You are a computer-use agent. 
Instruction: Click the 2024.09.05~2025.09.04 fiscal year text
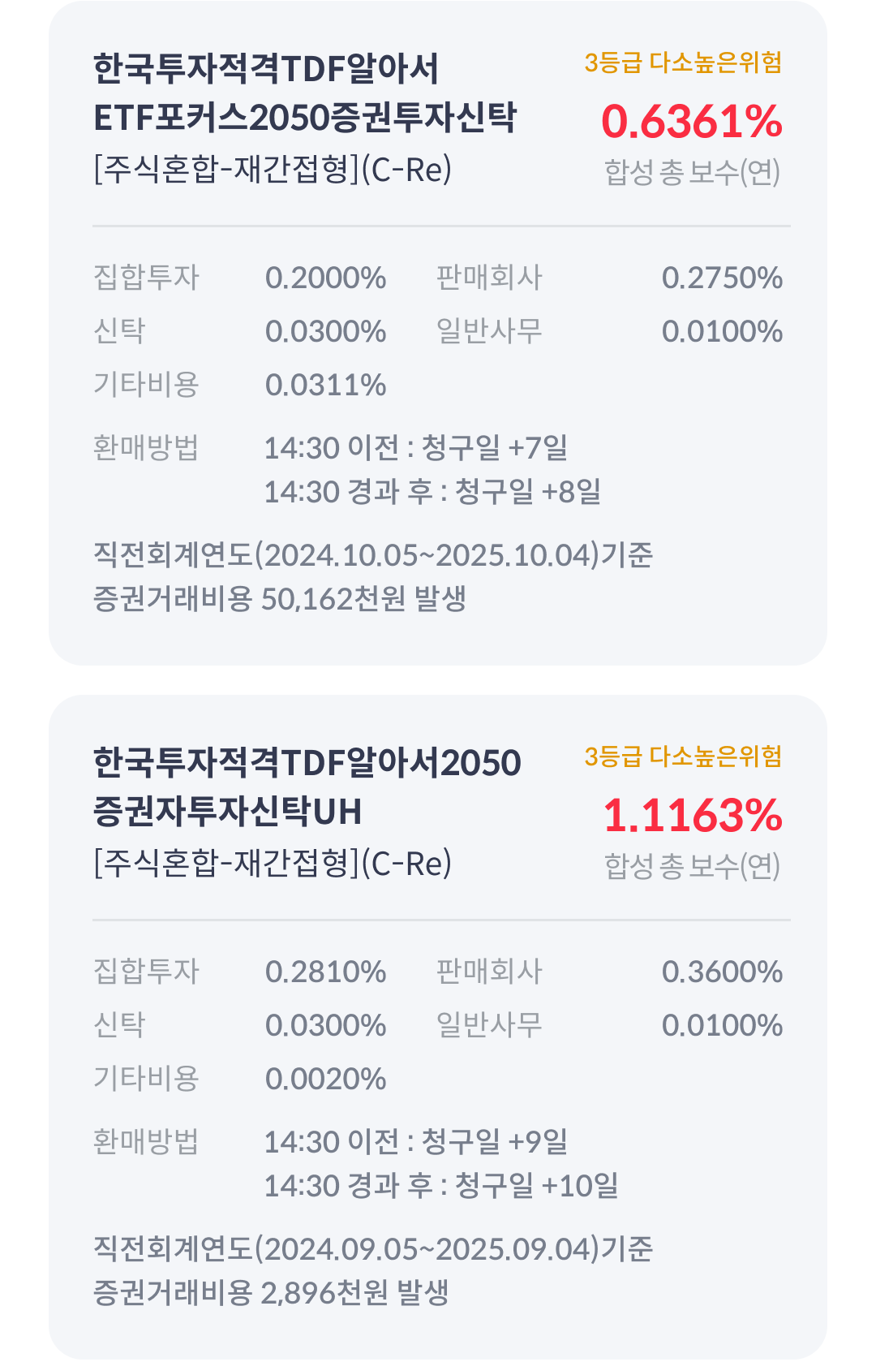(432, 1249)
